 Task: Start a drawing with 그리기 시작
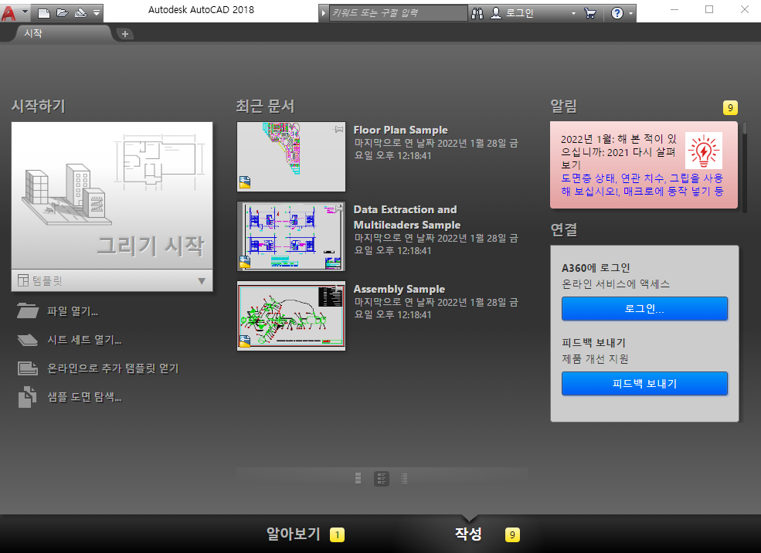(x=112, y=195)
